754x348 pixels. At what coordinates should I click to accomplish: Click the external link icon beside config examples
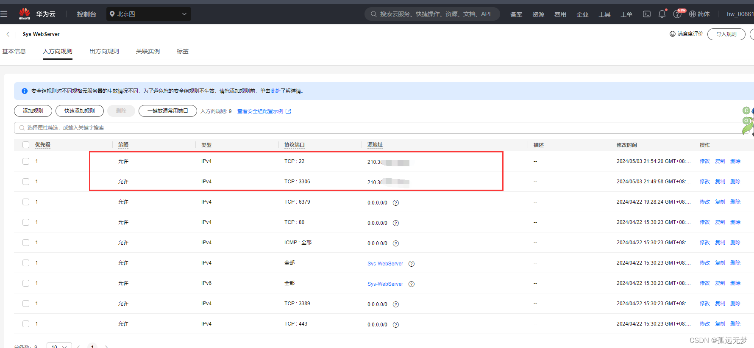(x=289, y=111)
